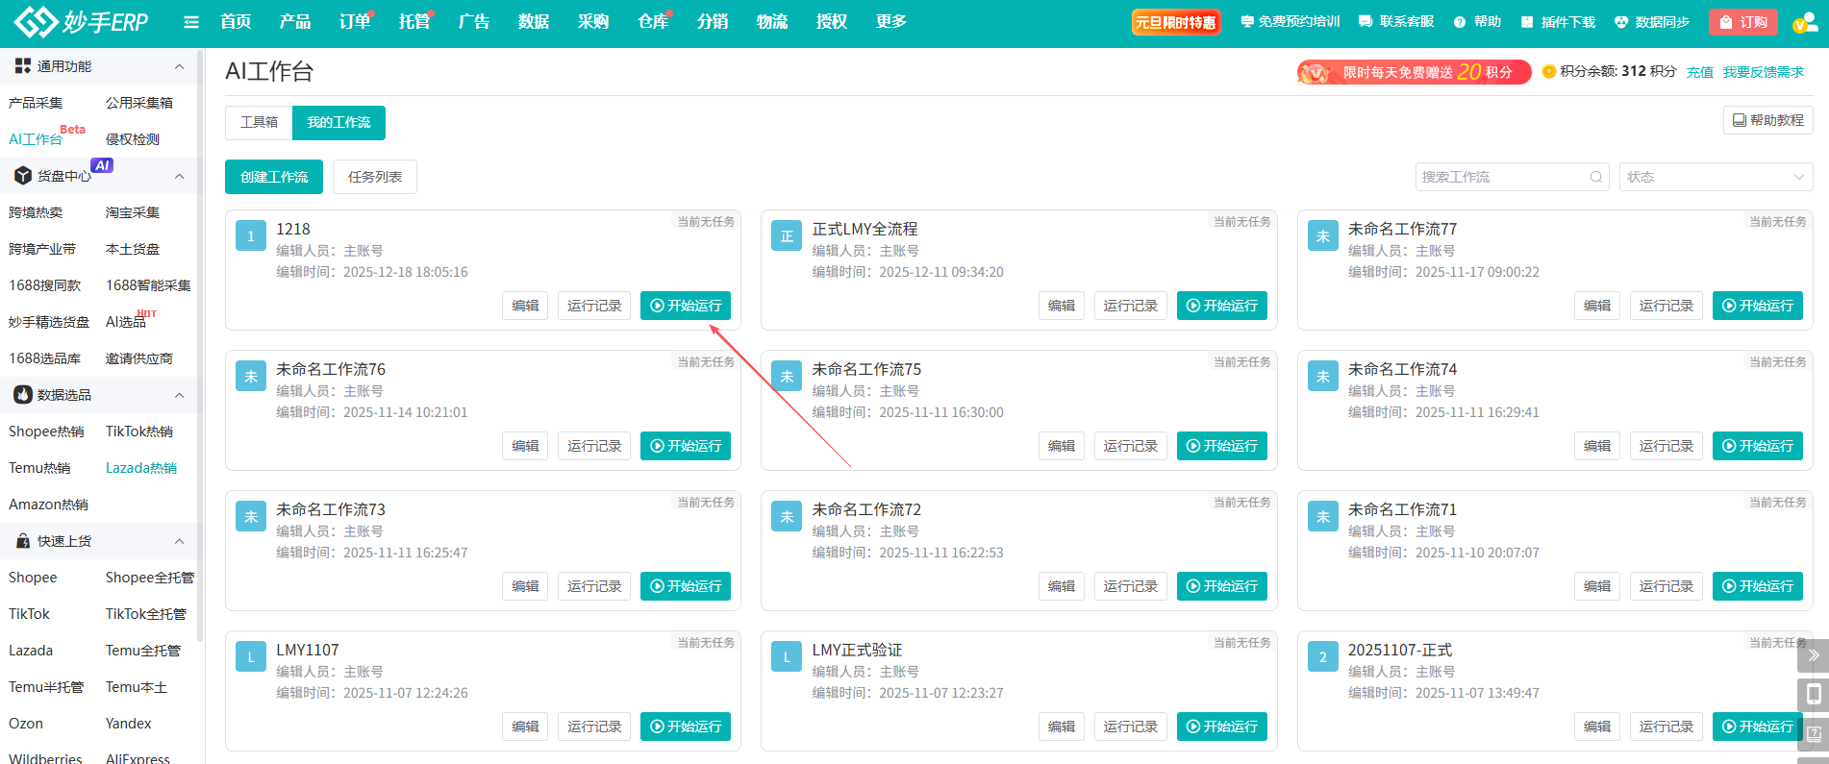
Task: Open the user avatar icon at top right
Action: tap(1804, 22)
